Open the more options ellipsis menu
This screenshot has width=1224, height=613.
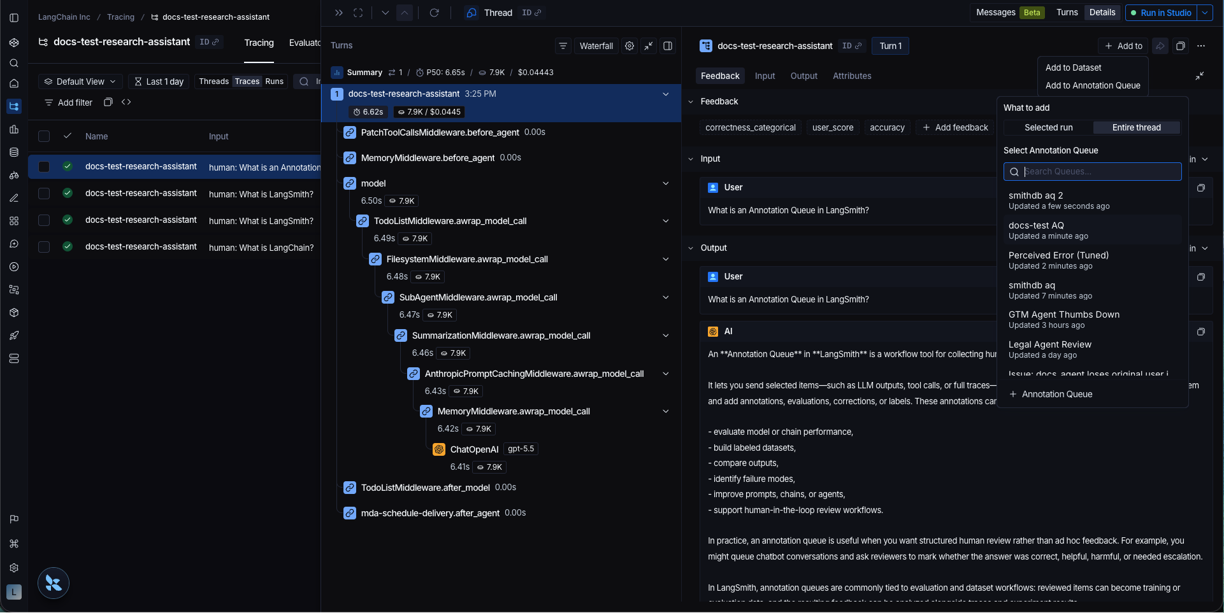tap(1201, 46)
